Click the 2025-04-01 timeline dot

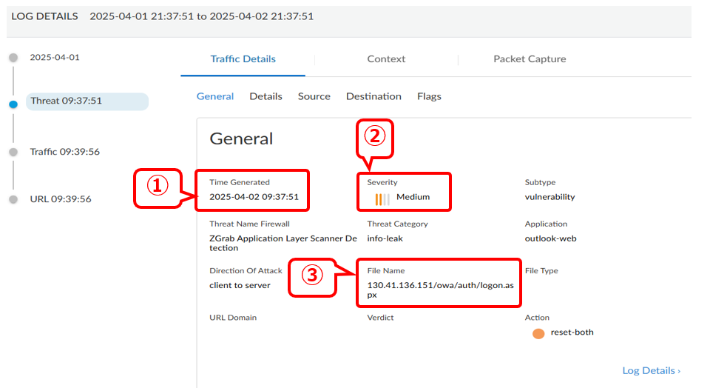click(x=13, y=58)
